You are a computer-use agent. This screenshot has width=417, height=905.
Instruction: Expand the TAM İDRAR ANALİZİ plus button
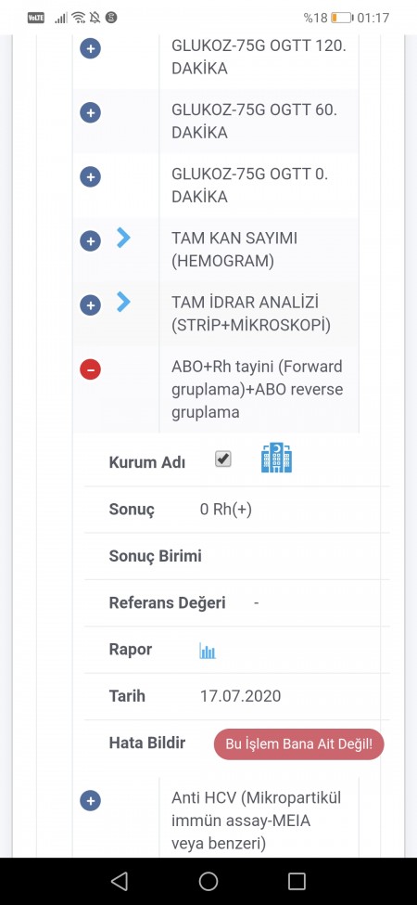[90, 304]
